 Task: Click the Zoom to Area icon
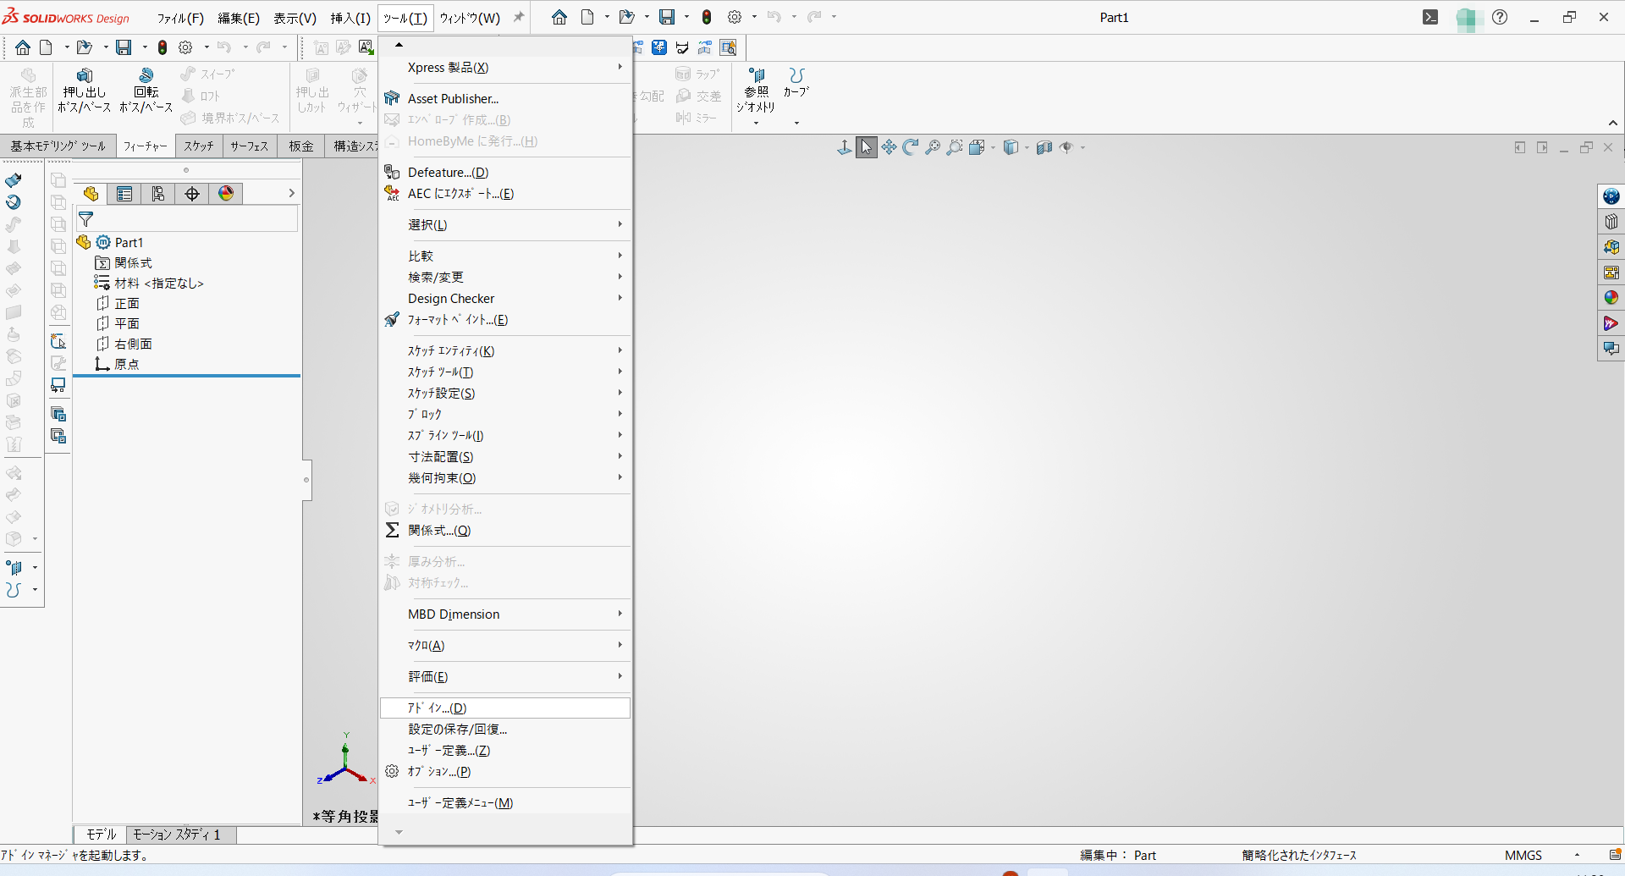tap(955, 147)
